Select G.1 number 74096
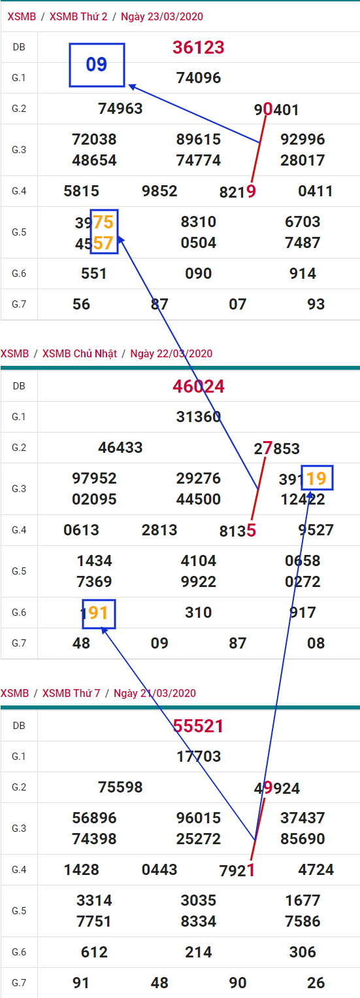 [x=199, y=78]
